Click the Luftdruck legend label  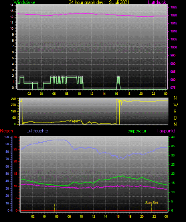pyautogui.click(x=157, y=2)
